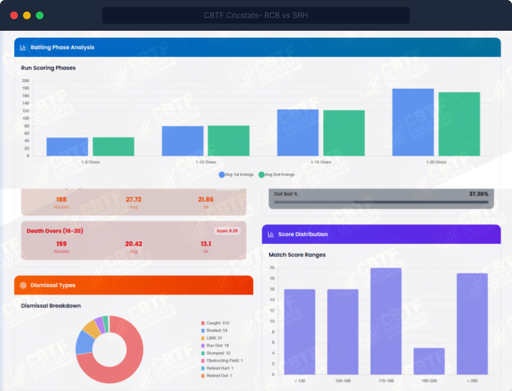Screen dimensions: 512x391
Task: Select the 190-200 score range bar
Action: click(429, 362)
